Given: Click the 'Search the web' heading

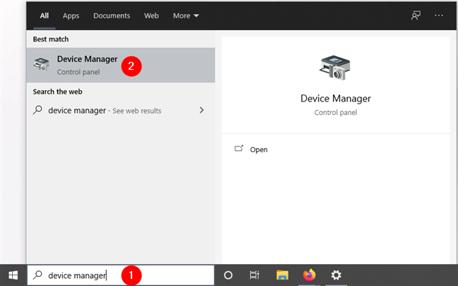Looking at the screenshot, I should tap(57, 92).
